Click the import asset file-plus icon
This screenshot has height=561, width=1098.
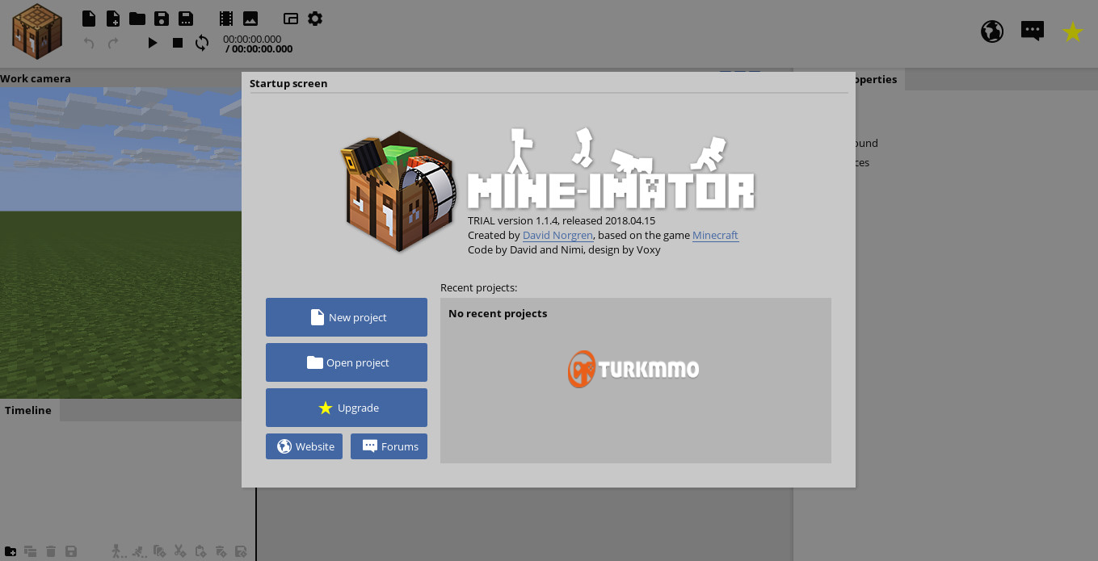[113, 18]
